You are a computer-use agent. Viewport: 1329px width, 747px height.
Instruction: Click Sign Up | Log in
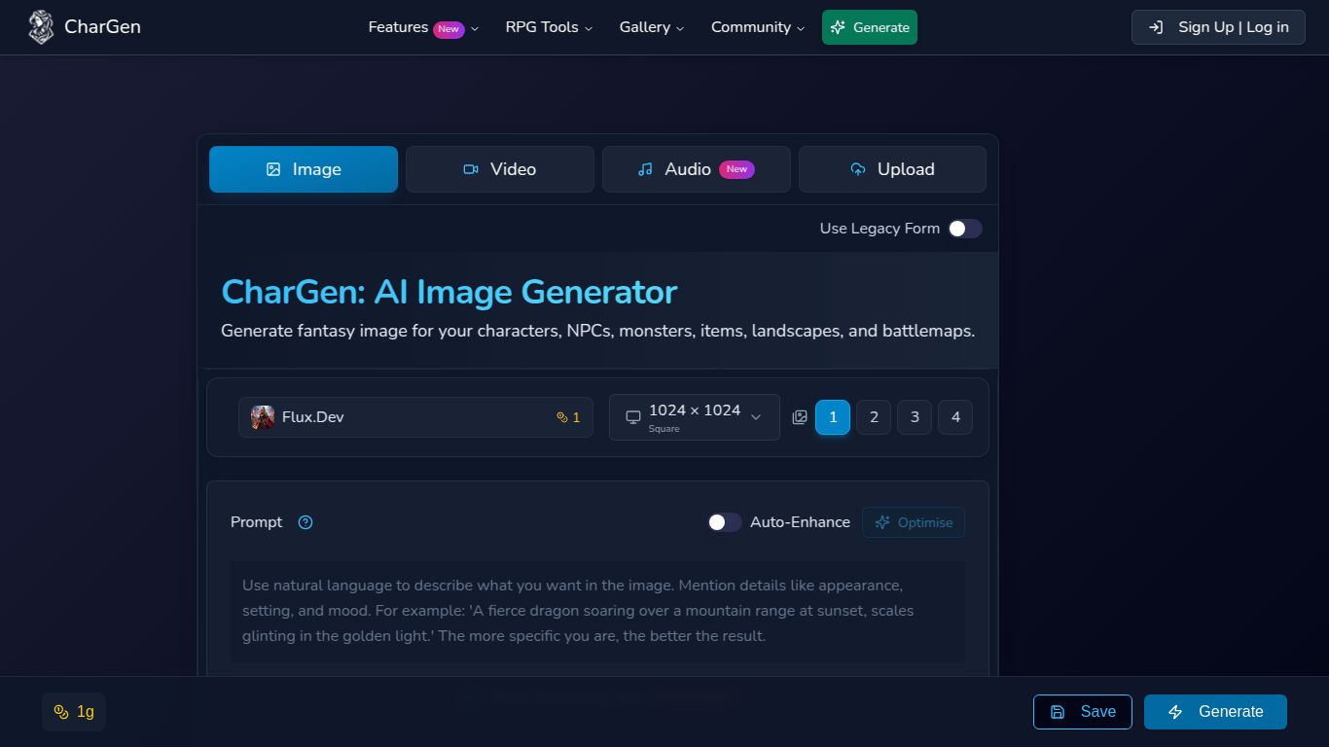pos(1217,27)
